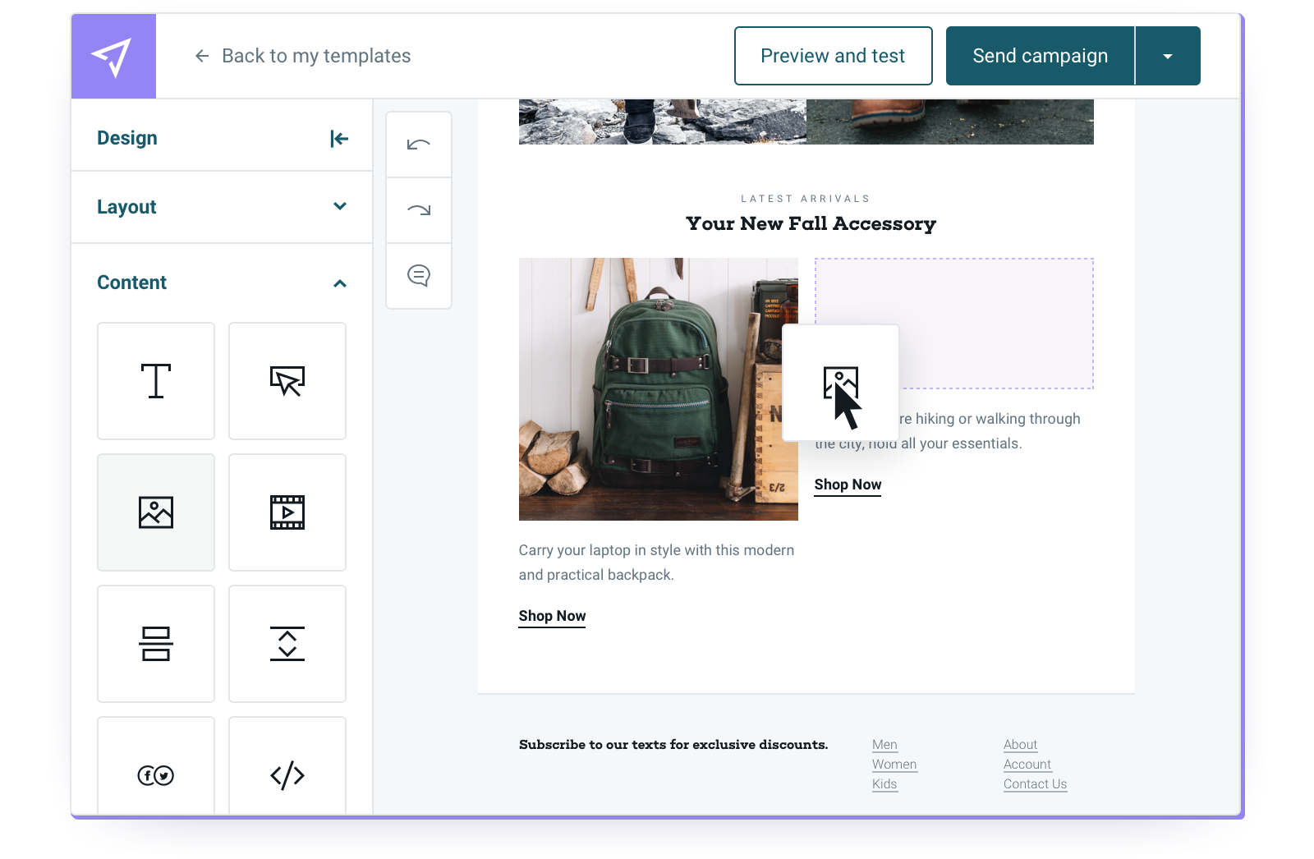
Task: Open the comments icon
Action: click(419, 276)
